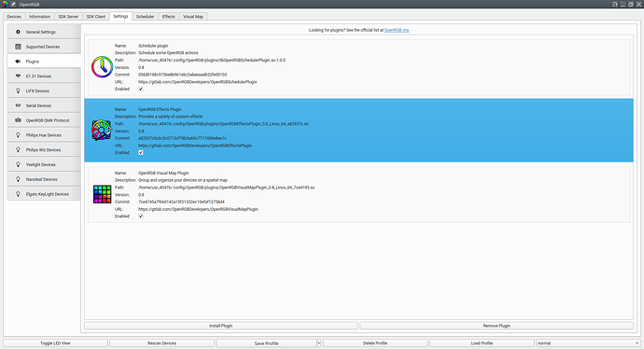This screenshot has height=349, width=644.
Task: Toggle the OpenRGB Effects Plugin Enabled checkbox
Action: pyautogui.click(x=141, y=152)
